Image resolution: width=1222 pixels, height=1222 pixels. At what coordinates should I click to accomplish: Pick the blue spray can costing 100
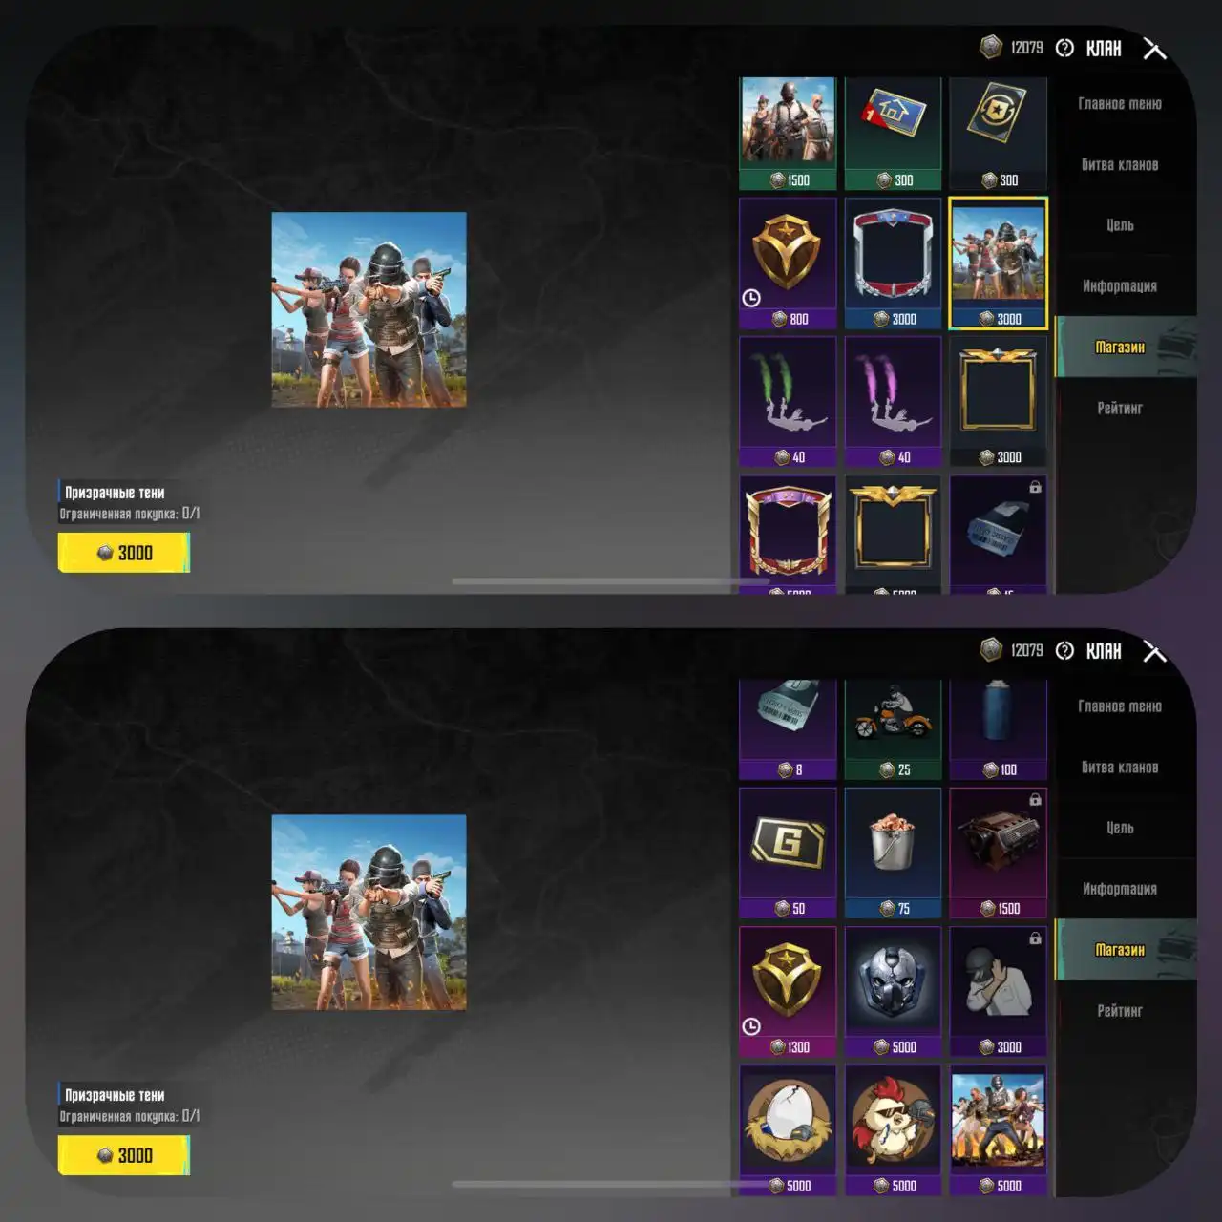coord(998,730)
